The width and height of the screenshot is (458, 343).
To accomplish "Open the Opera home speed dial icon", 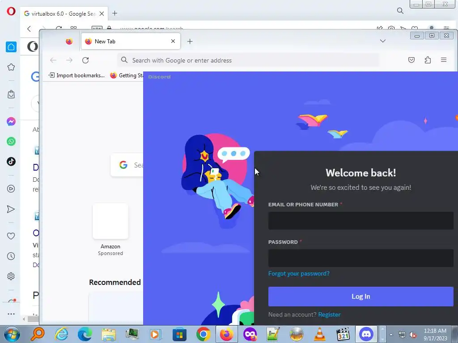I will (11, 47).
